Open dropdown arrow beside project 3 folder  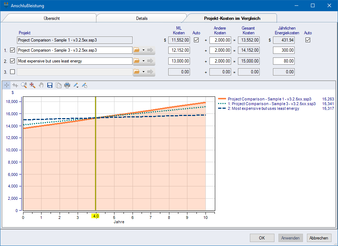coord(143,72)
